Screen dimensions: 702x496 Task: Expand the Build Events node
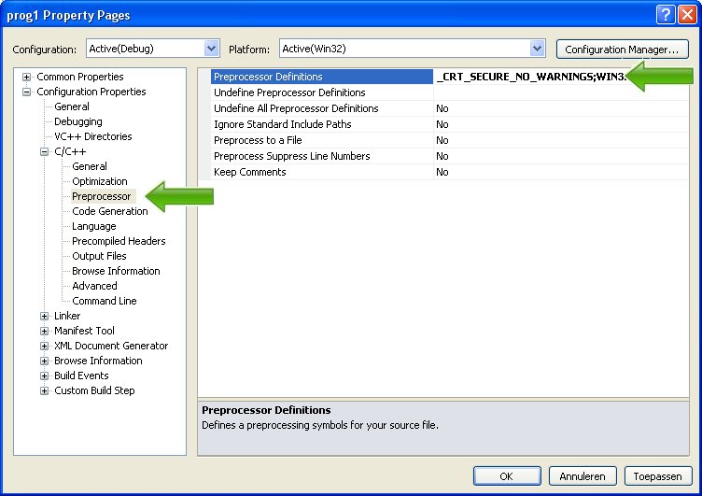point(44,376)
